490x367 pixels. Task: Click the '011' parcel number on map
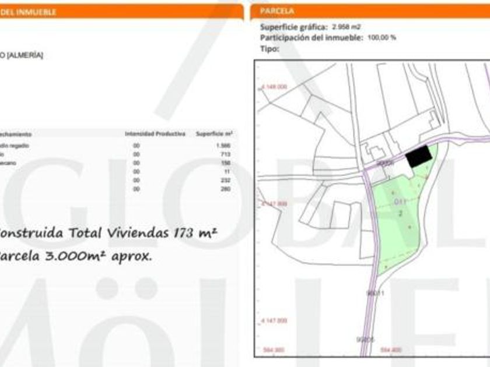point(400,202)
